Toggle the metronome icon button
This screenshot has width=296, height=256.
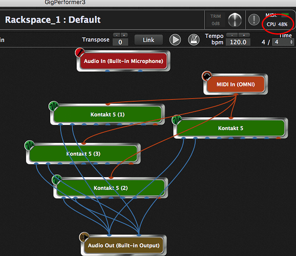click(194, 40)
